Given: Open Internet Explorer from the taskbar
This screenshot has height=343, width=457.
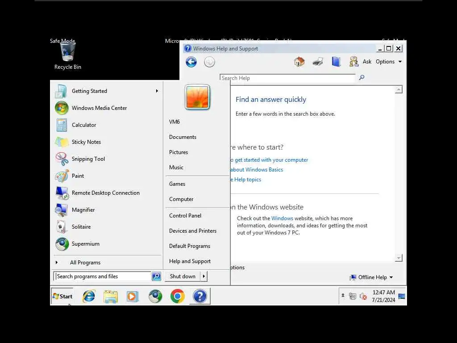Looking at the screenshot, I should pyautogui.click(x=89, y=297).
